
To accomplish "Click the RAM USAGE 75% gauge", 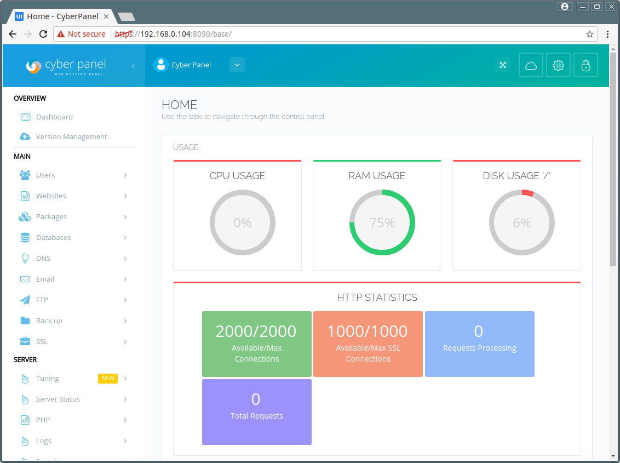I will [x=382, y=222].
